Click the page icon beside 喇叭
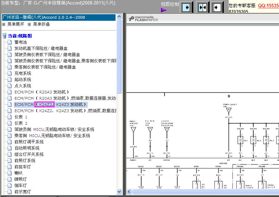The width and height of the screenshot is (279, 197). pos(10,173)
